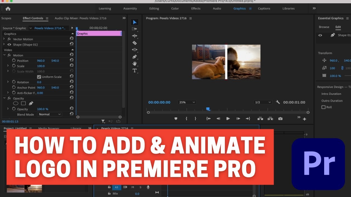Show more workspaces overflow arrows
This screenshot has width=351, height=197.
[314, 8]
